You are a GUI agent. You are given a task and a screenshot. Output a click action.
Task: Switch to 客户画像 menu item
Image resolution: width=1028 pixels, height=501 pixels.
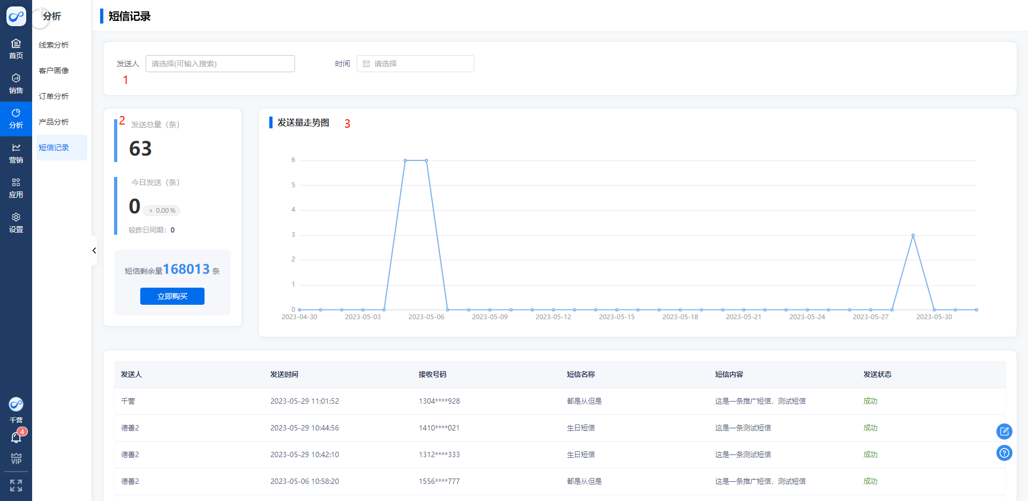pos(54,71)
